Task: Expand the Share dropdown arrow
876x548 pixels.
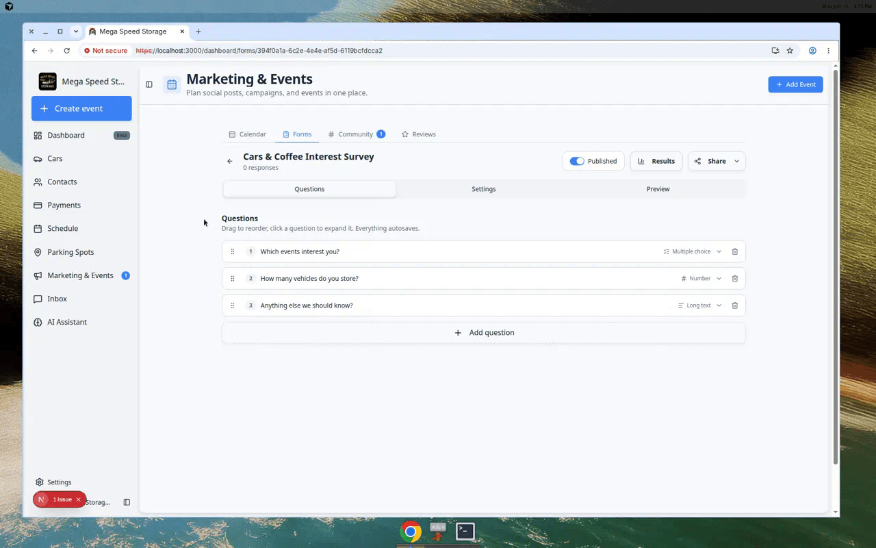Action: coord(737,161)
